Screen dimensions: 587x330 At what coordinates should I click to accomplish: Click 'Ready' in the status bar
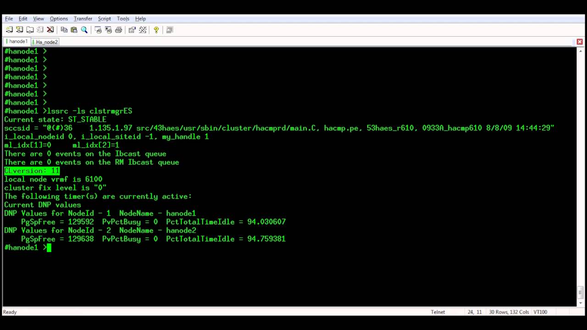(x=10, y=312)
